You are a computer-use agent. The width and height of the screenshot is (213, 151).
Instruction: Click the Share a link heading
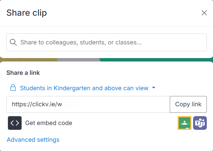pyautogui.click(x=23, y=73)
